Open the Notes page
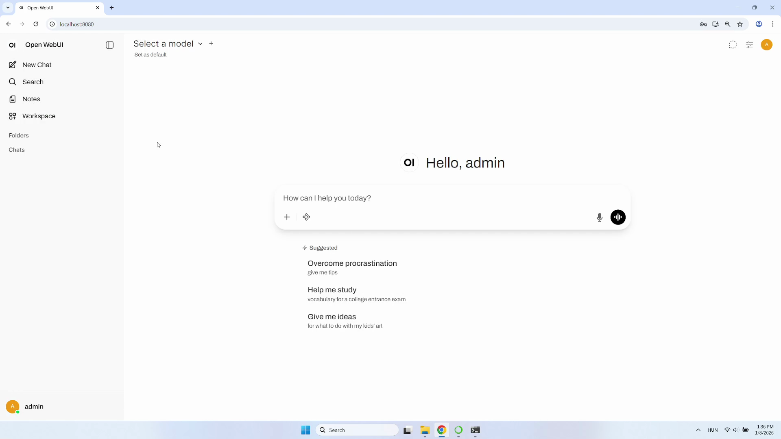781x439 pixels. tap(31, 99)
